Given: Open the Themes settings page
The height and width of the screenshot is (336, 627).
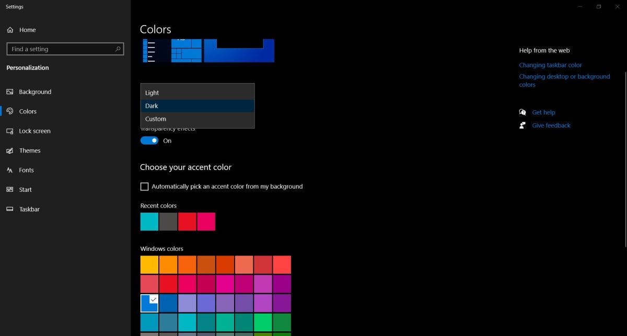Looking at the screenshot, I should tap(30, 150).
